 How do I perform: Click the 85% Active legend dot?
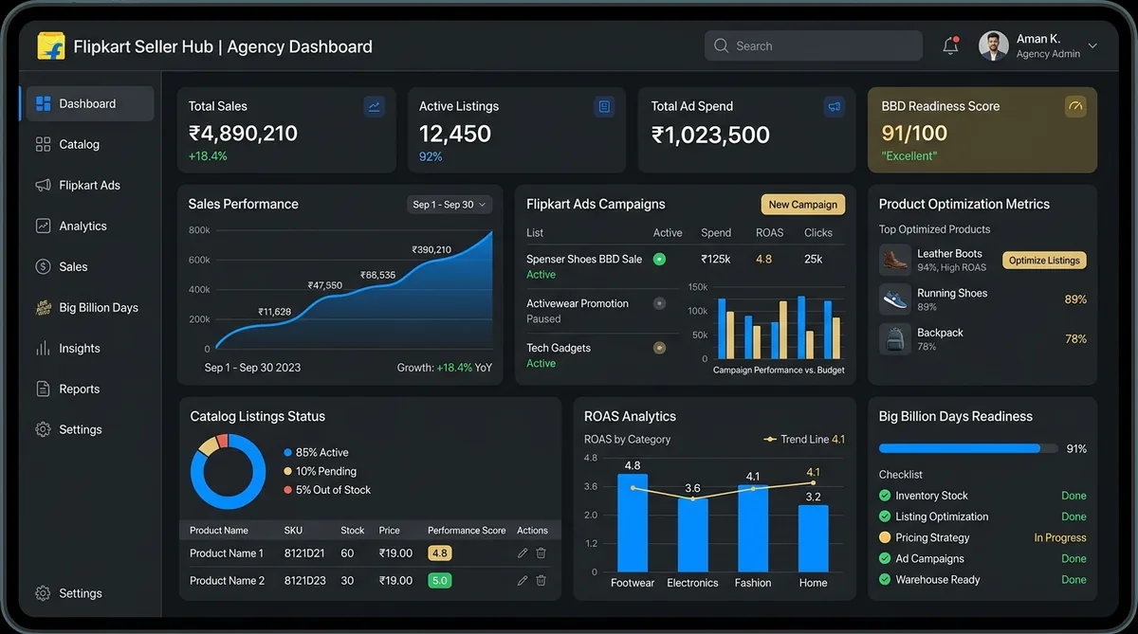(287, 453)
